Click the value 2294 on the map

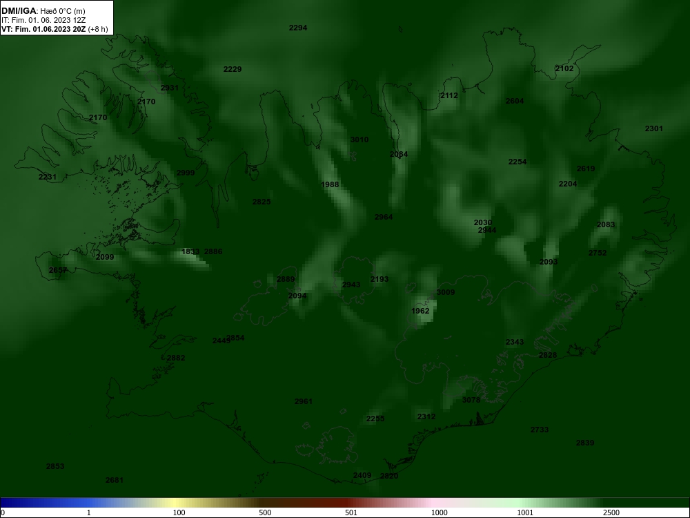coord(298,28)
